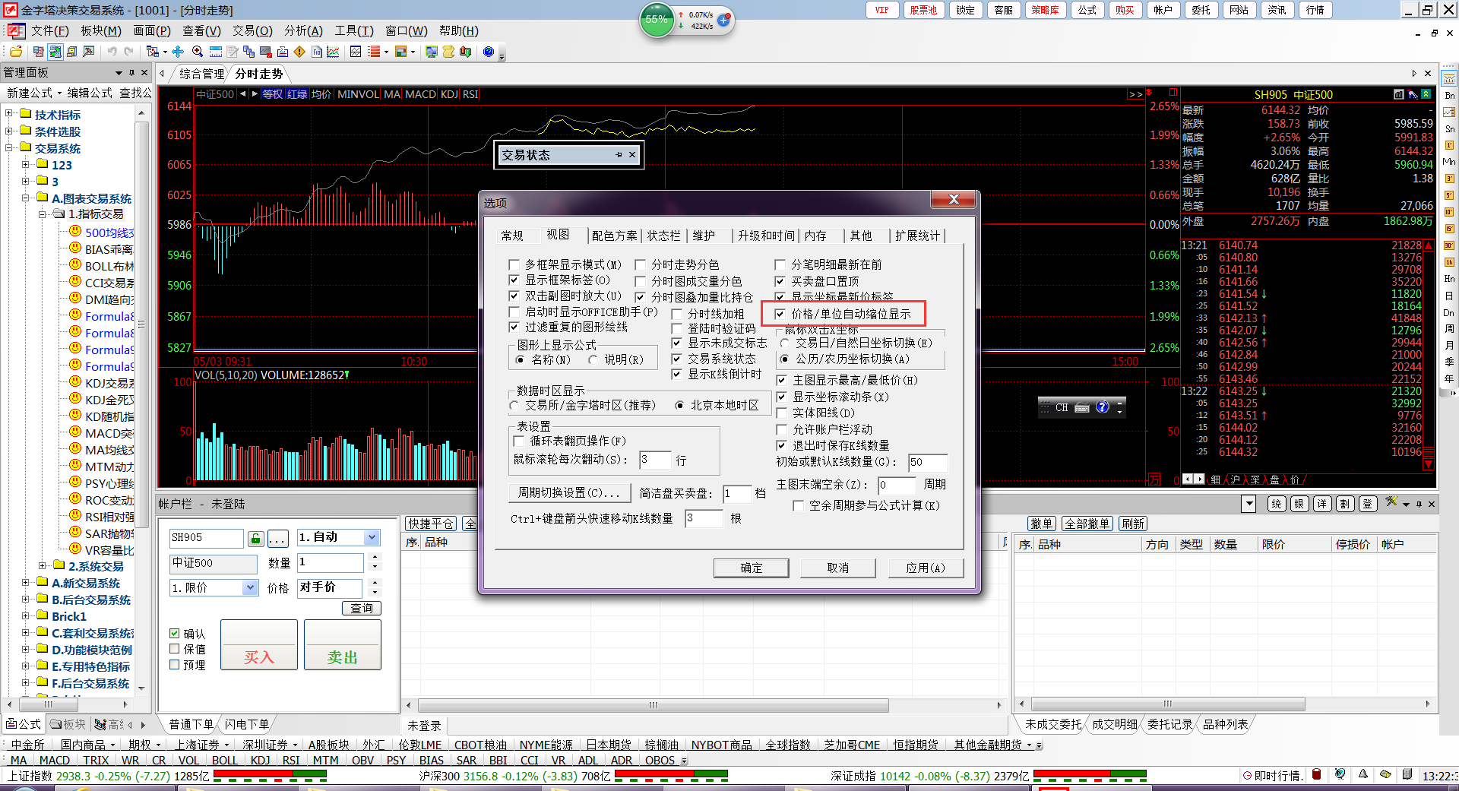Image resolution: width=1459 pixels, height=791 pixels.
Task: Select the 交易所/金字塔时区 radio button
Action: pyautogui.click(x=514, y=406)
